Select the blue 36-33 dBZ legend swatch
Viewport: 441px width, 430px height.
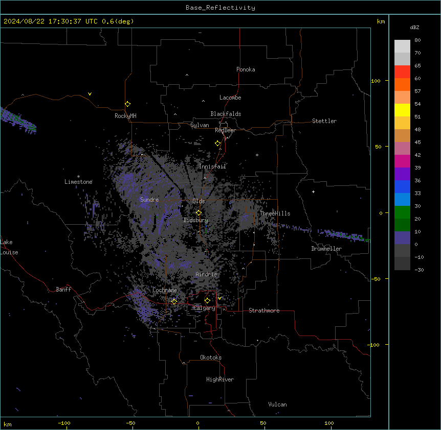point(402,186)
